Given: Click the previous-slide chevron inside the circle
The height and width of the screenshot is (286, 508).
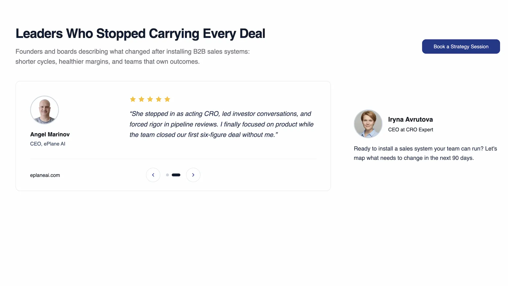Looking at the screenshot, I should (x=153, y=175).
